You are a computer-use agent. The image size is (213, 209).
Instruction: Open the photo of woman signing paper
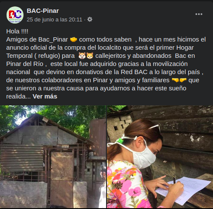(x=160, y=157)
